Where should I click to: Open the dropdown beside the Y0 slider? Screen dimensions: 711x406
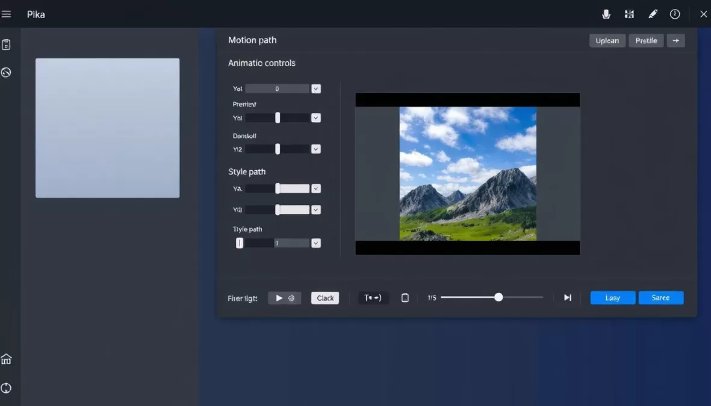pos(315,88)
